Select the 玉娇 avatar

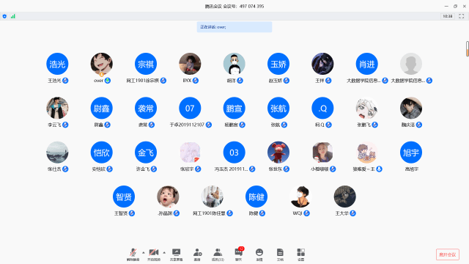278,64
